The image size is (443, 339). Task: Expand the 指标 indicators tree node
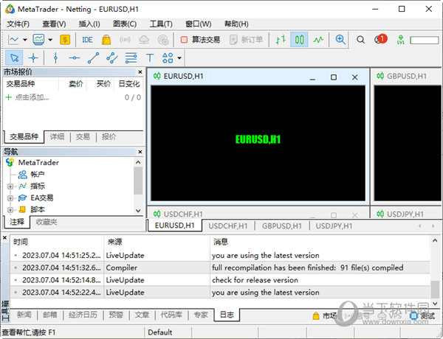click(x=10, y=186)
